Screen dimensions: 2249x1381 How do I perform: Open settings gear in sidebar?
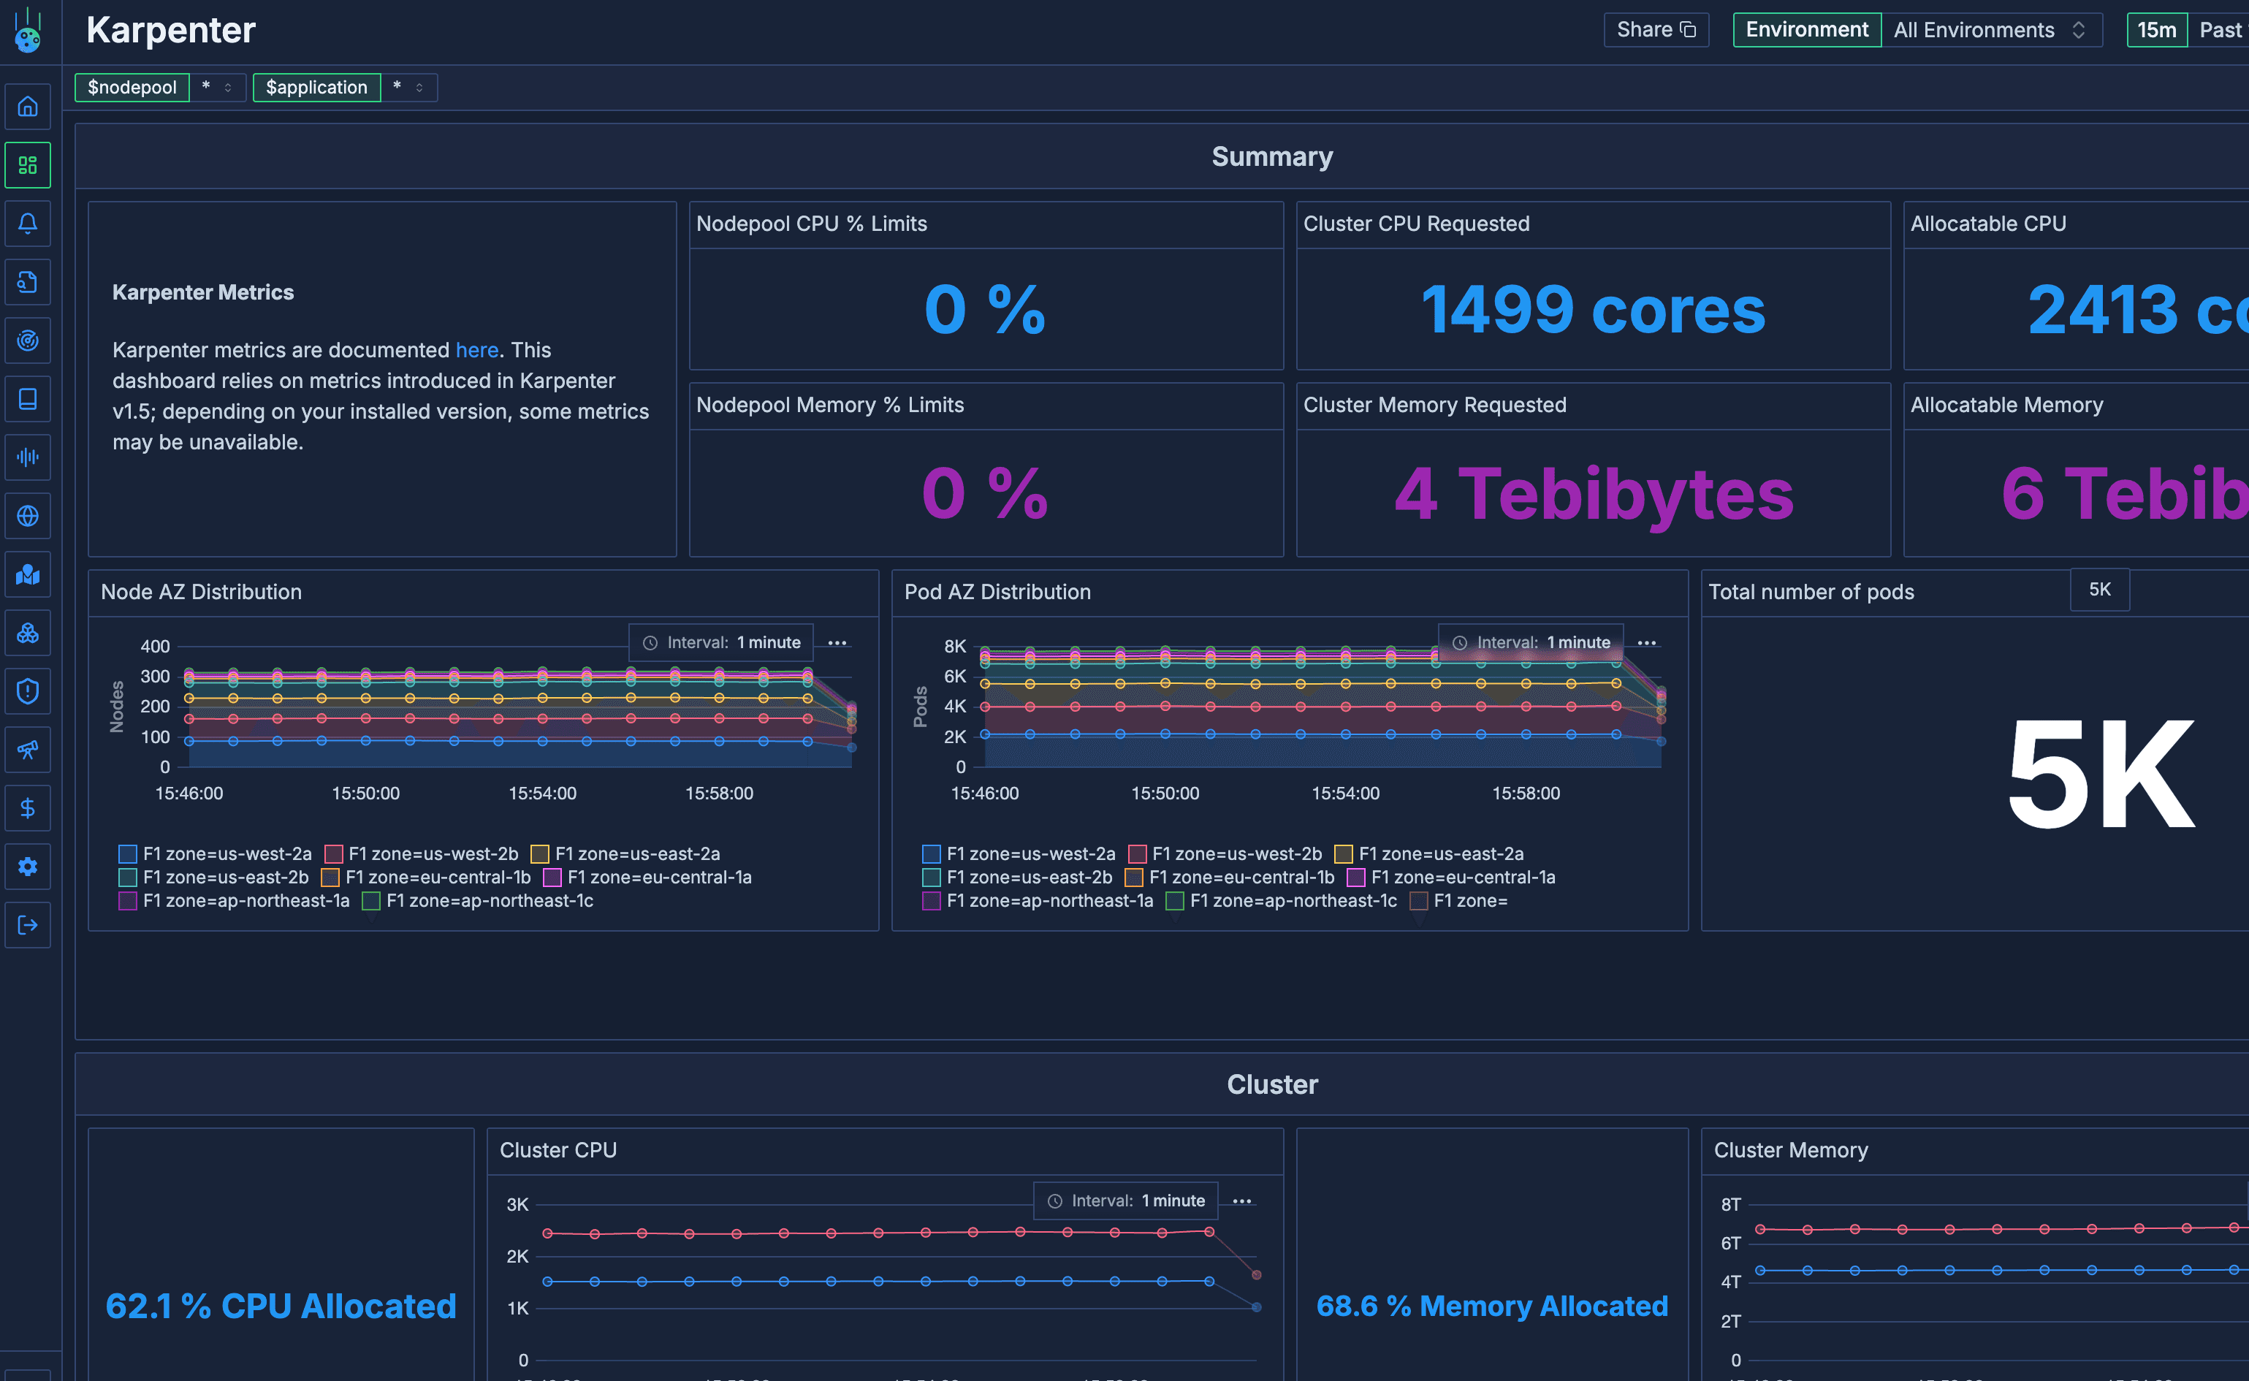27,867
